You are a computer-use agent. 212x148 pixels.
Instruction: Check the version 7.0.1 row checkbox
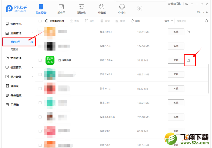[x=40, y=103]
